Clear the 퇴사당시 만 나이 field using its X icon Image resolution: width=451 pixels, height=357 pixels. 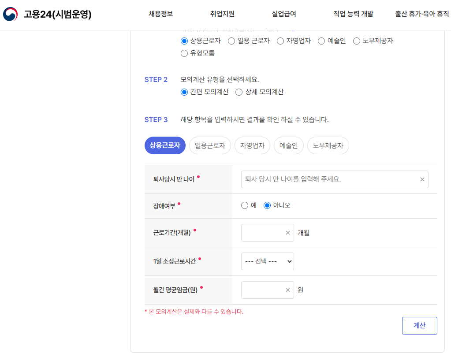coord(422,179)
